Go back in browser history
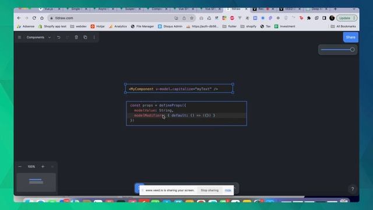The height and width of the screenshot is (210, 373). 19,18
